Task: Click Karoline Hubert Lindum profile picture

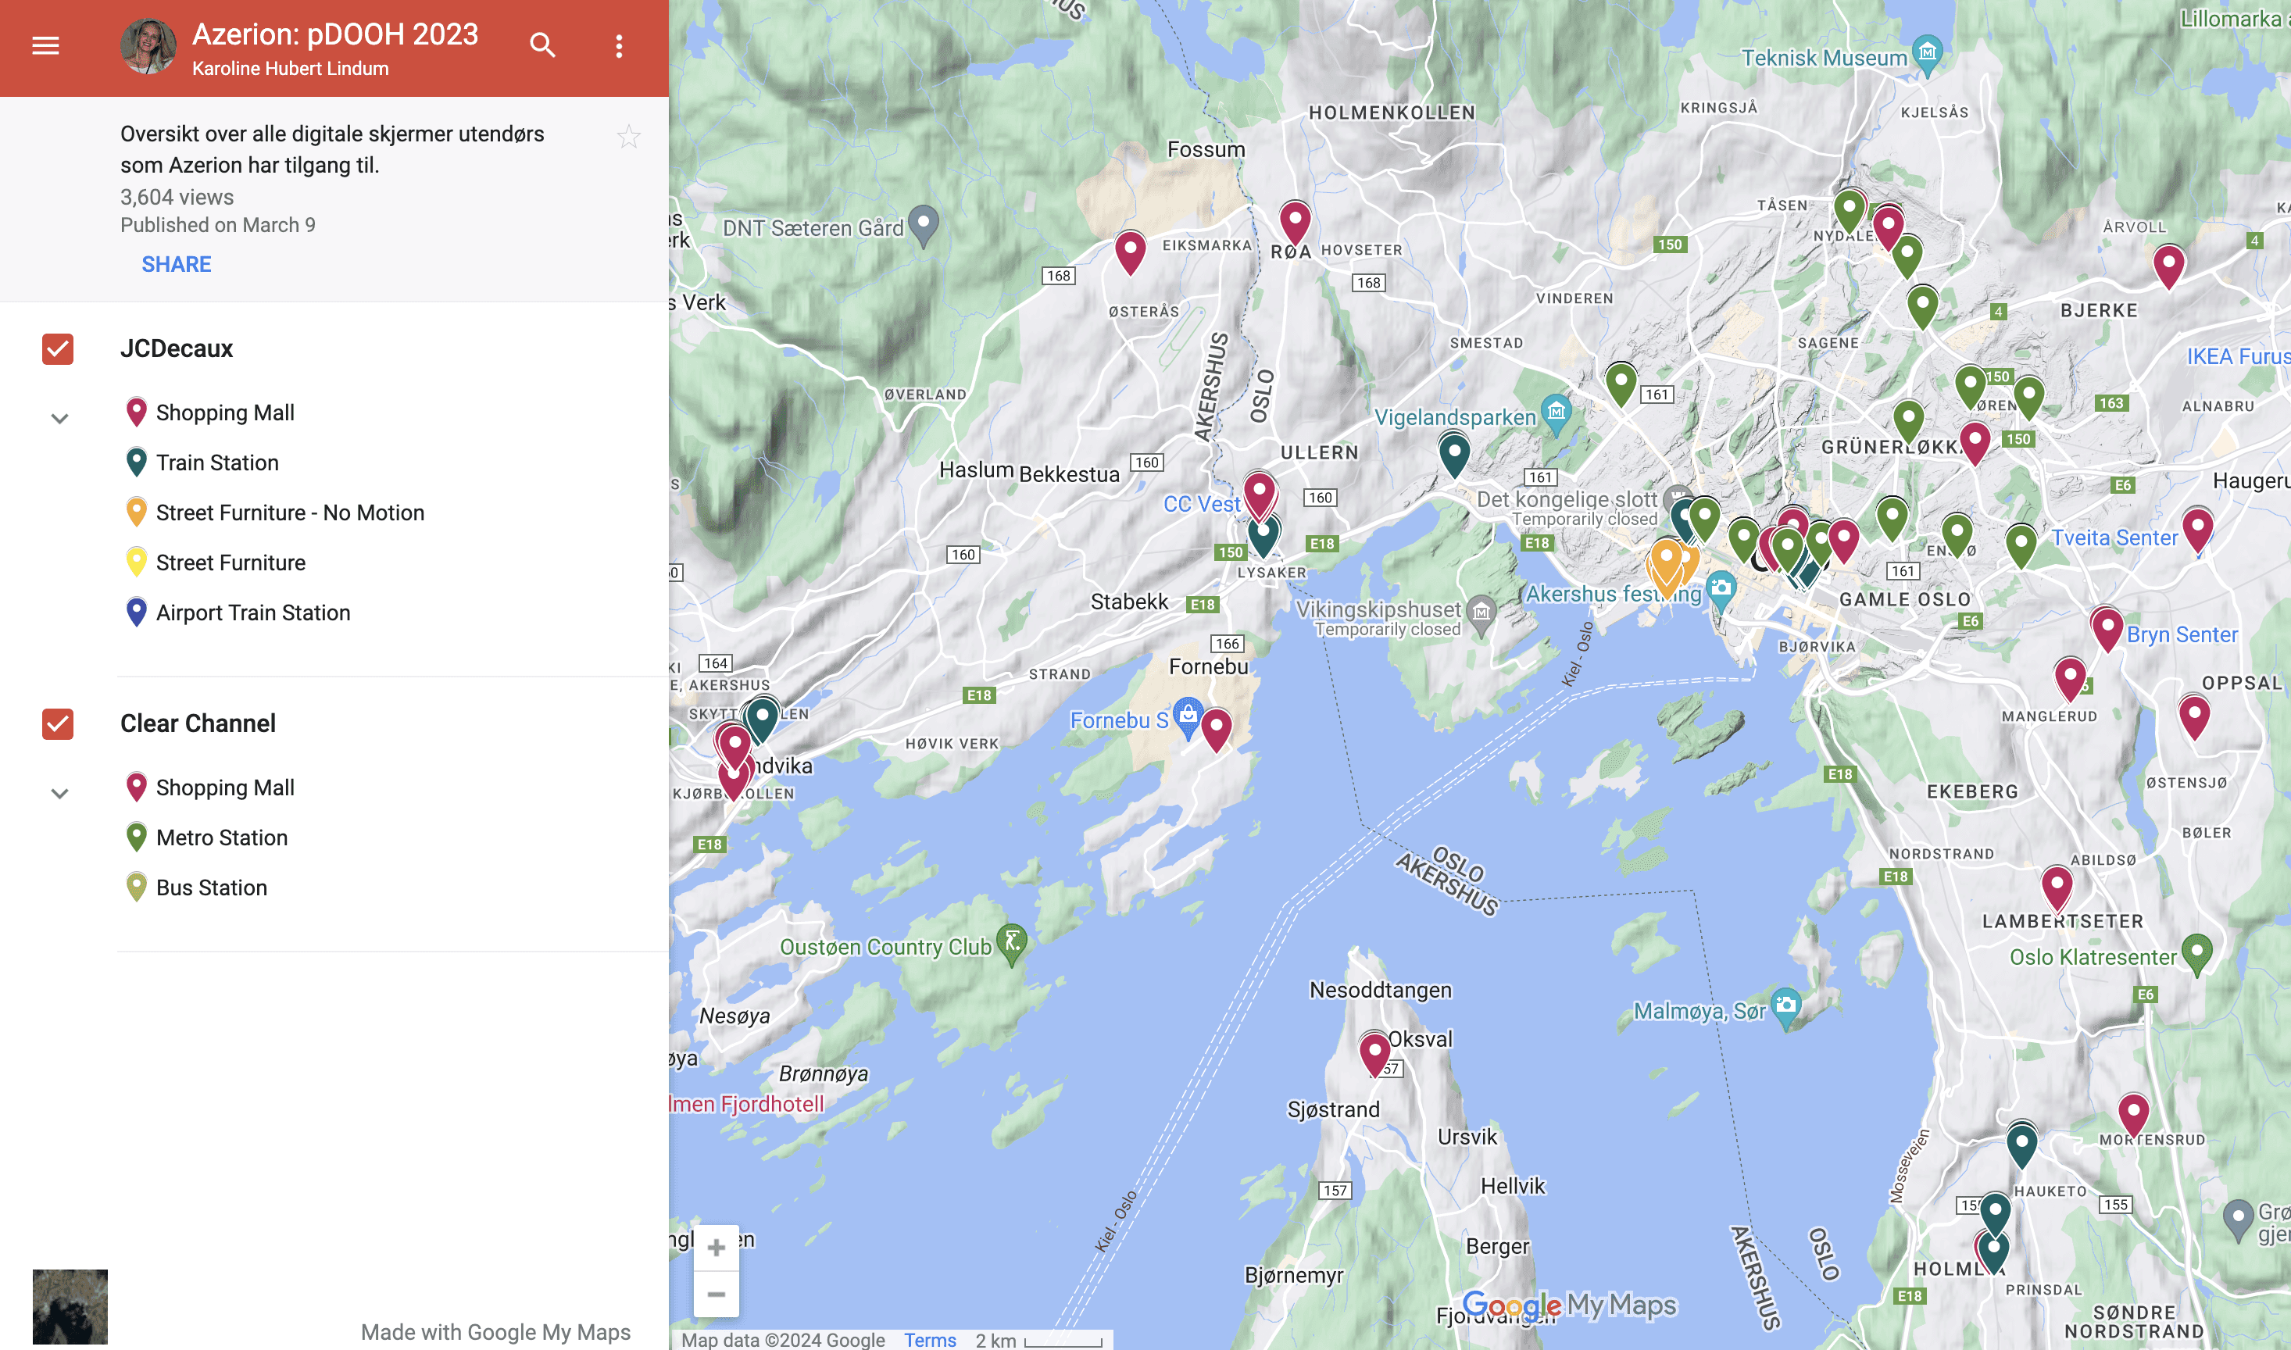Action: pyautogui.click(x=148, y=46)
